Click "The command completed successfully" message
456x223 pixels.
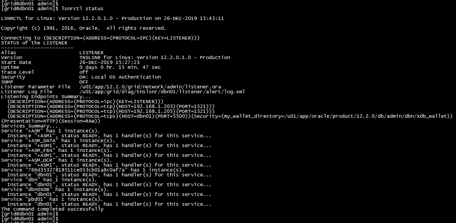point(52,209)
